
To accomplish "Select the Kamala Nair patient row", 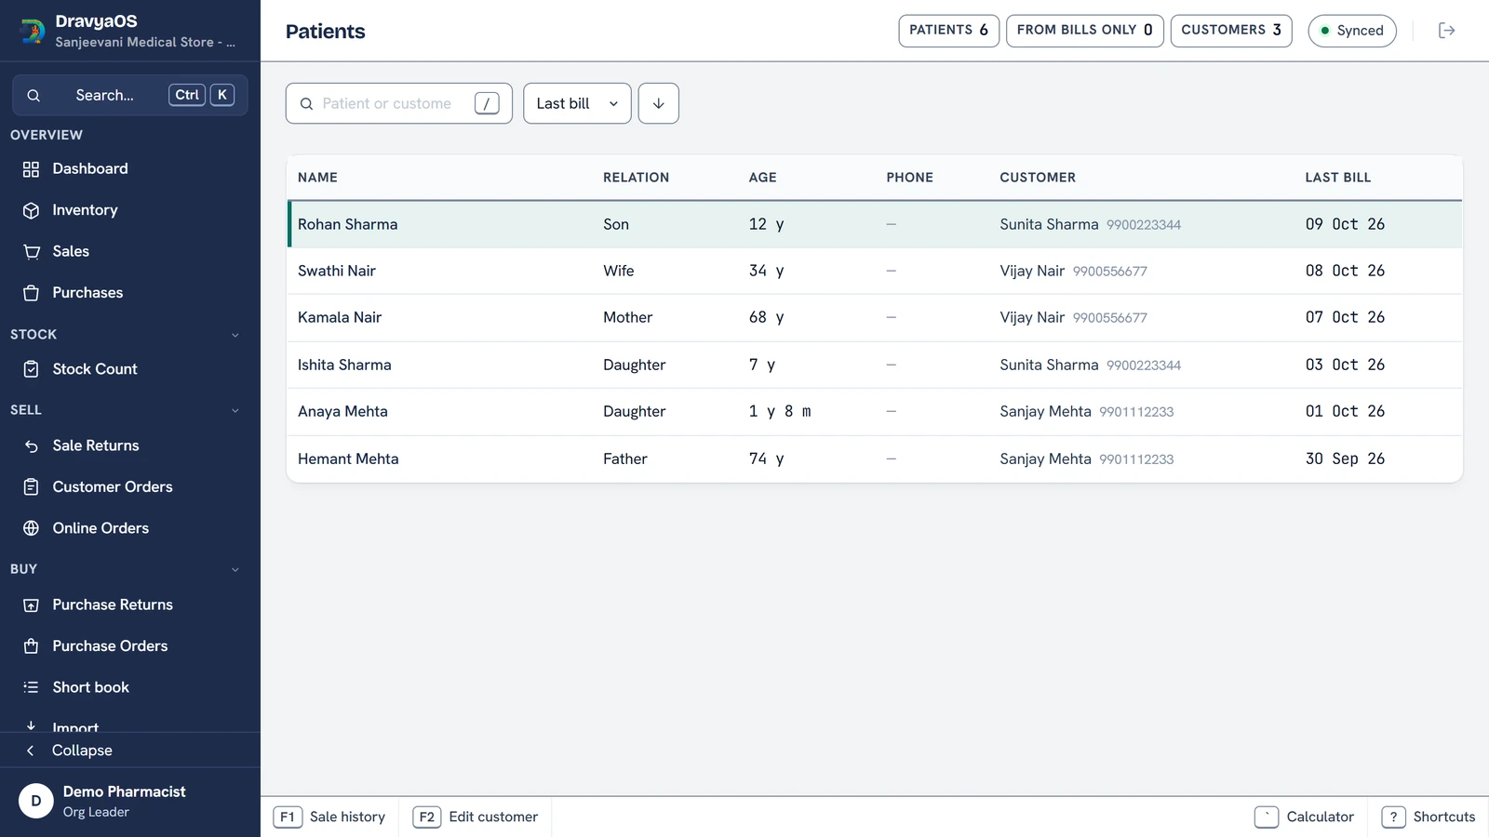I will coord(875,317).
